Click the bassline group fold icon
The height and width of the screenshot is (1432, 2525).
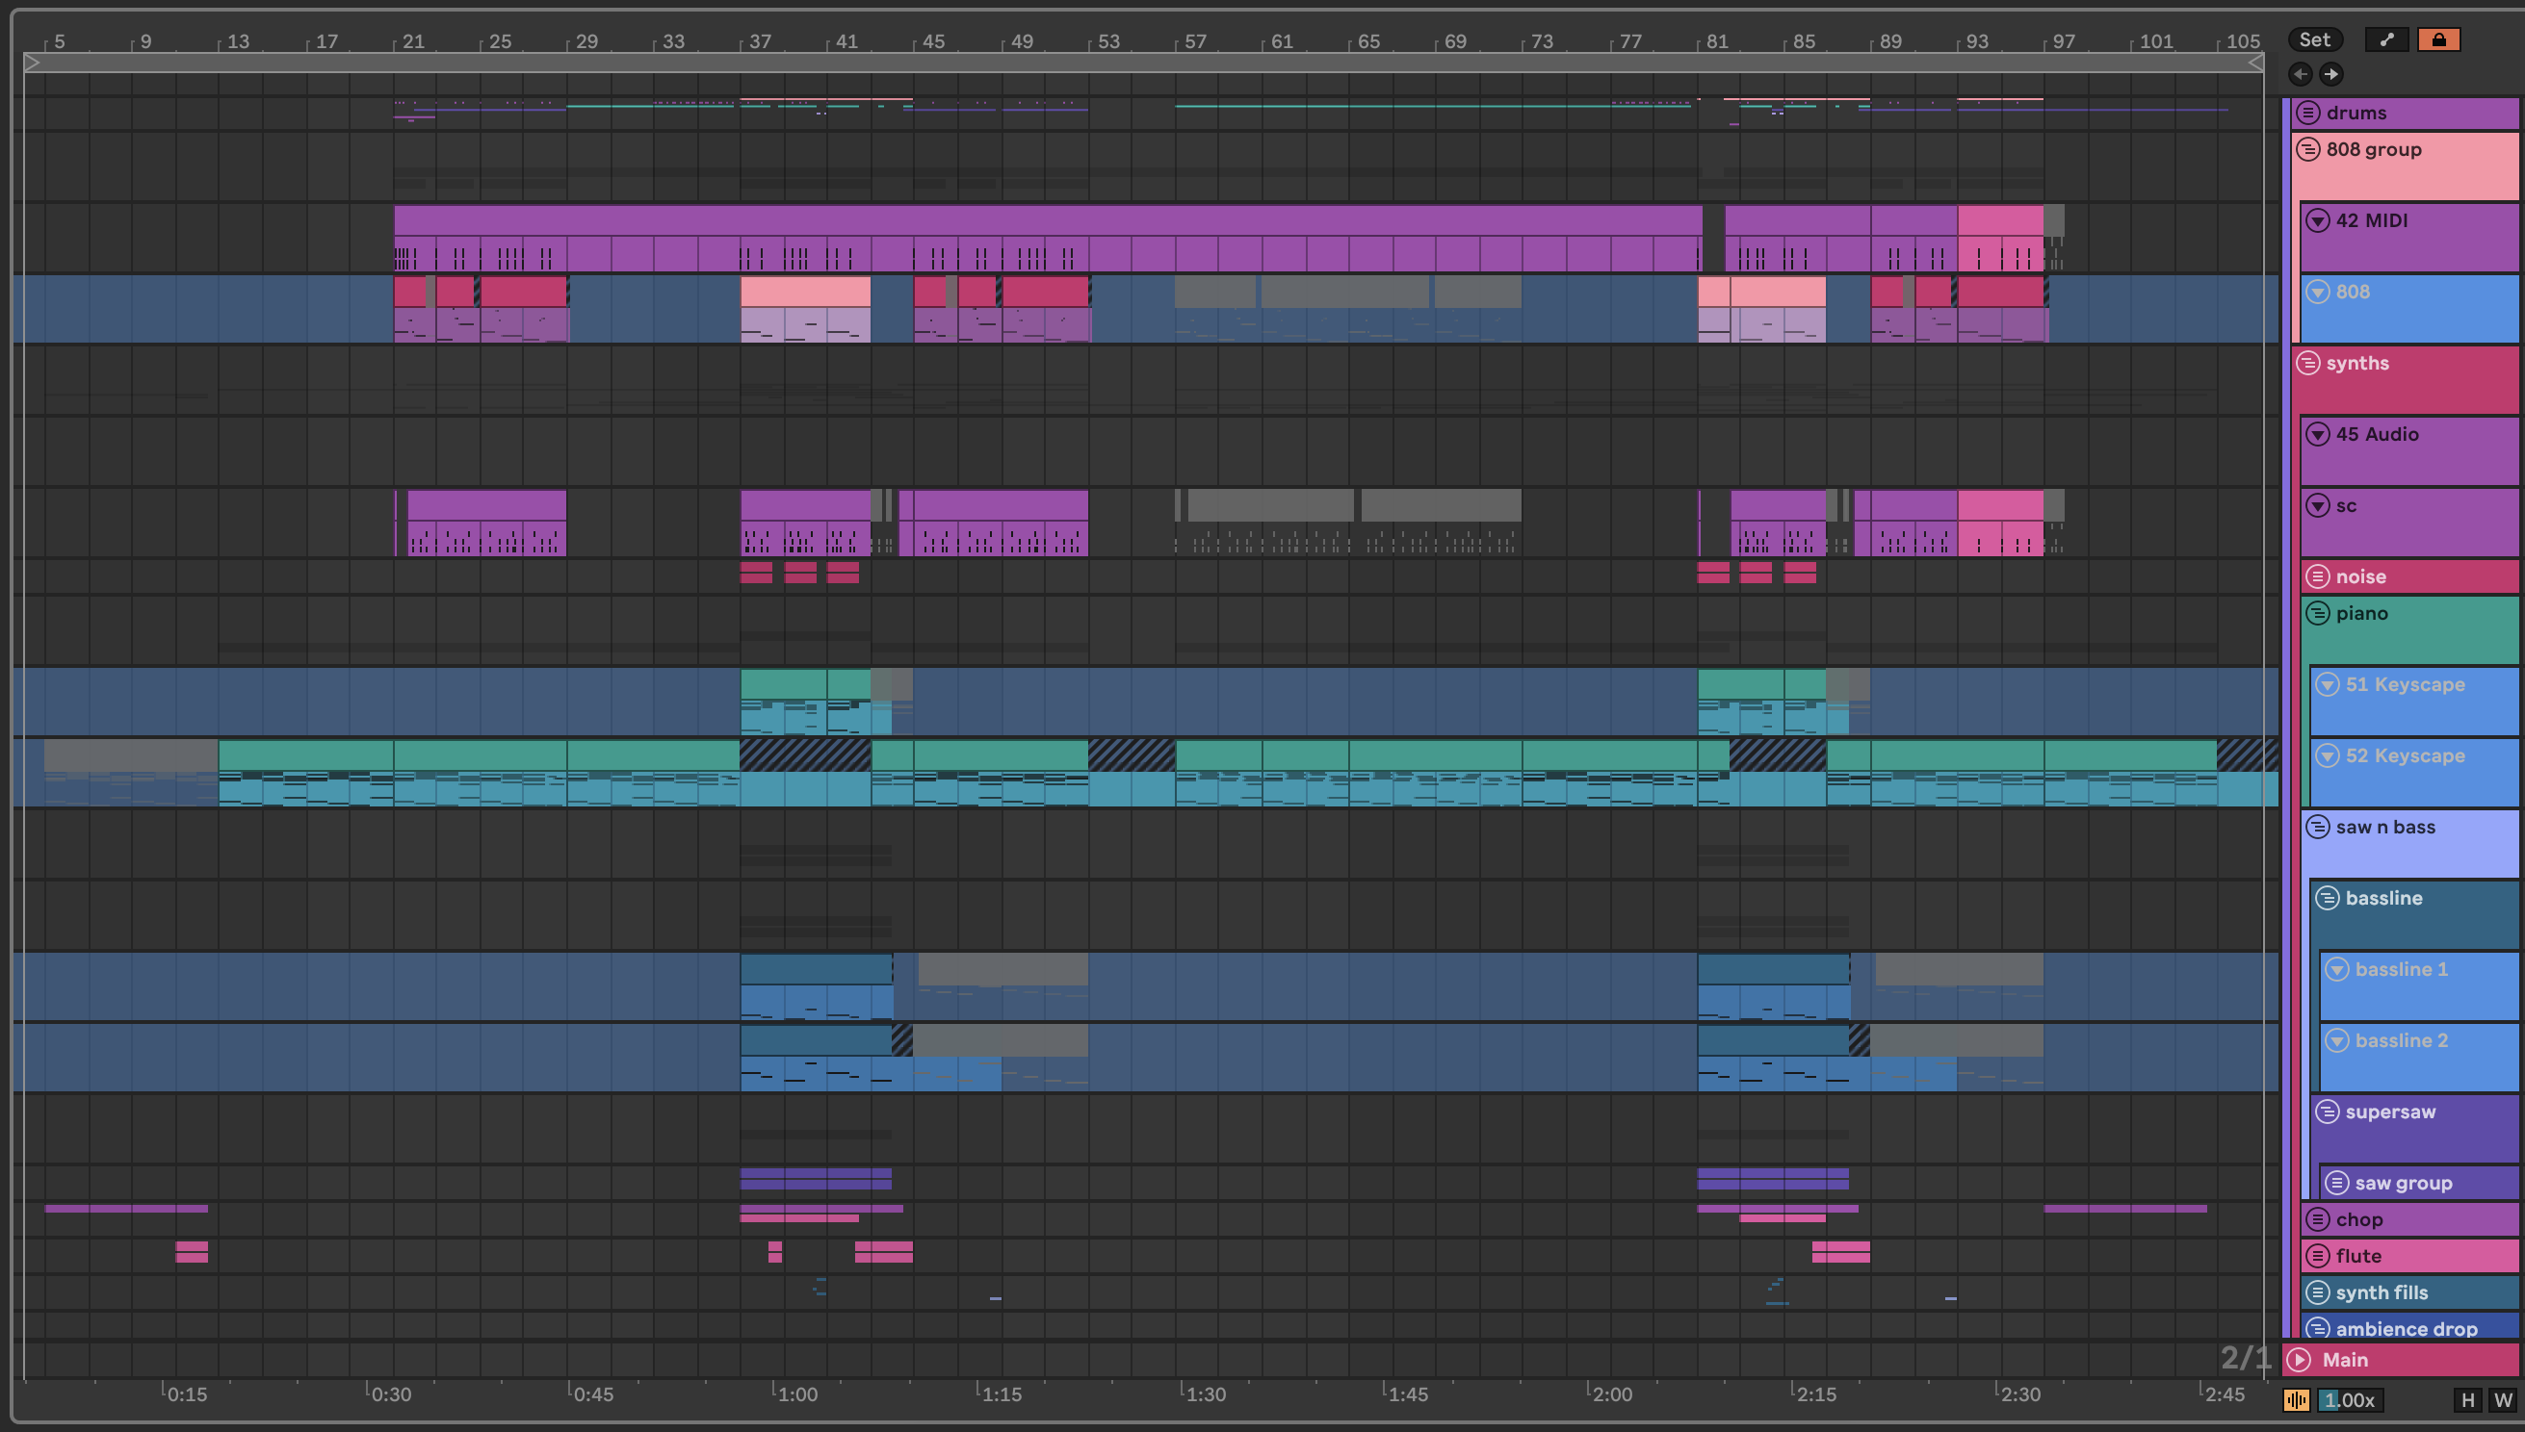coord(2328,898)
